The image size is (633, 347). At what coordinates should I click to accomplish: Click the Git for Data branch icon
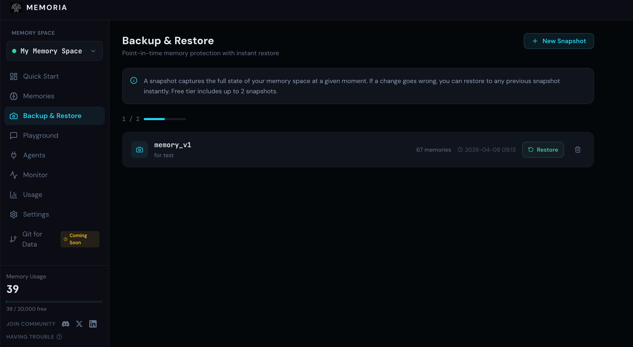pyautogui.click(x=13, y=239)
